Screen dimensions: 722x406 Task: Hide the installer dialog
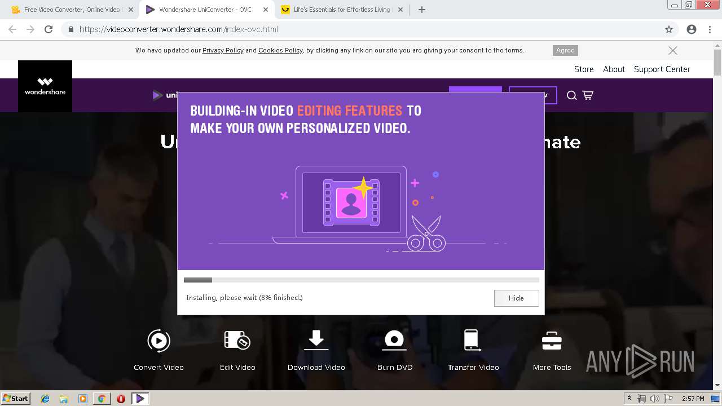pos(516,298)
